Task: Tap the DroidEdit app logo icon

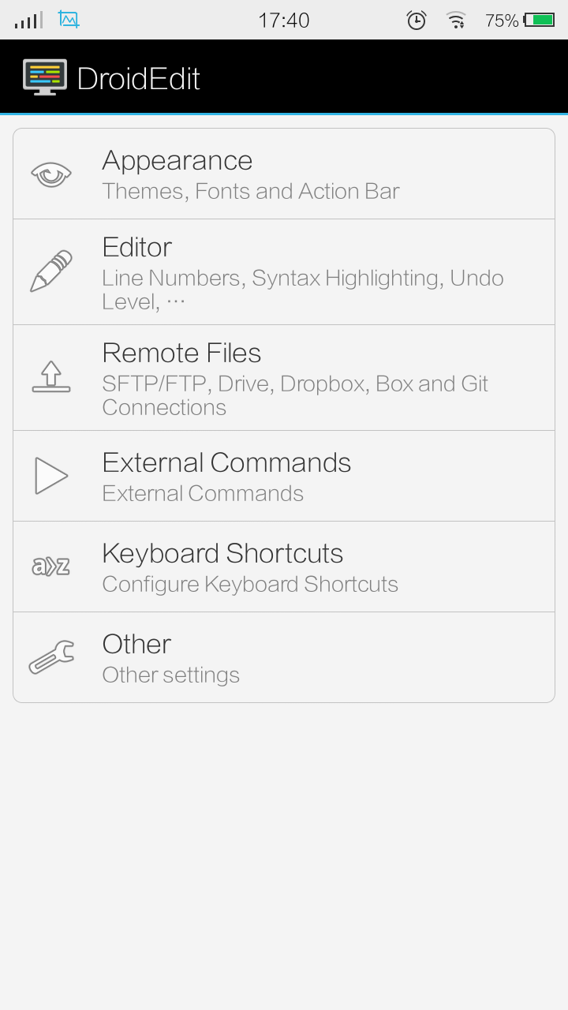Action: (45, 77)
